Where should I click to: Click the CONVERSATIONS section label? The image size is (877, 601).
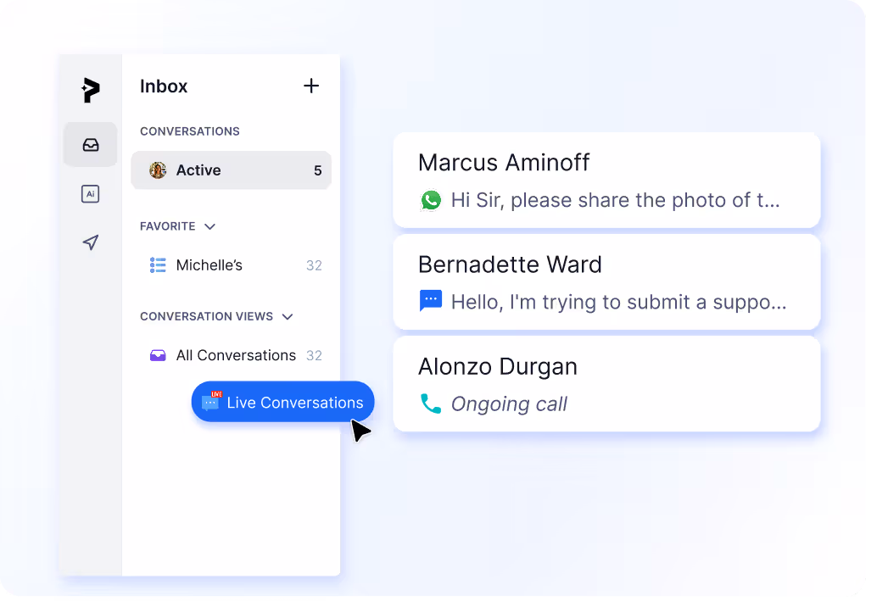tap(190, 131)
